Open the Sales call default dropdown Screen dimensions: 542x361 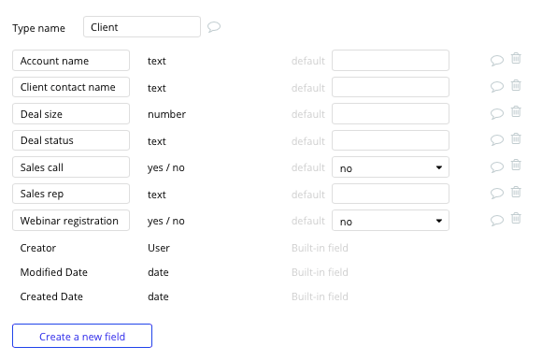(391, 167)
